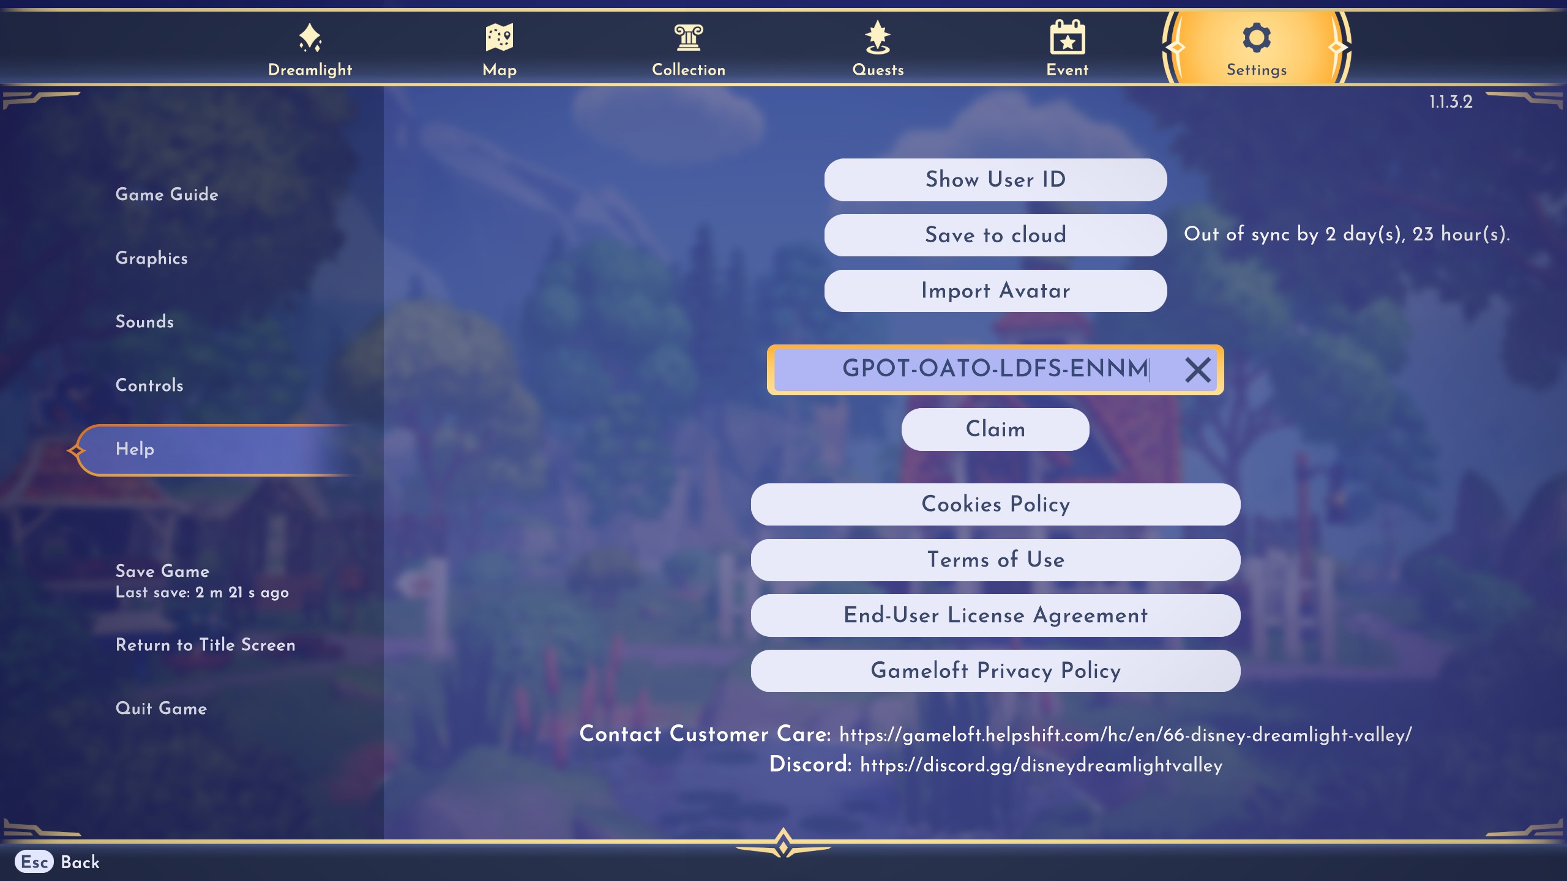This screenshot has height=881, width=1567.
Task: Select the Settings gear icon
Action: coord(1256,38)
